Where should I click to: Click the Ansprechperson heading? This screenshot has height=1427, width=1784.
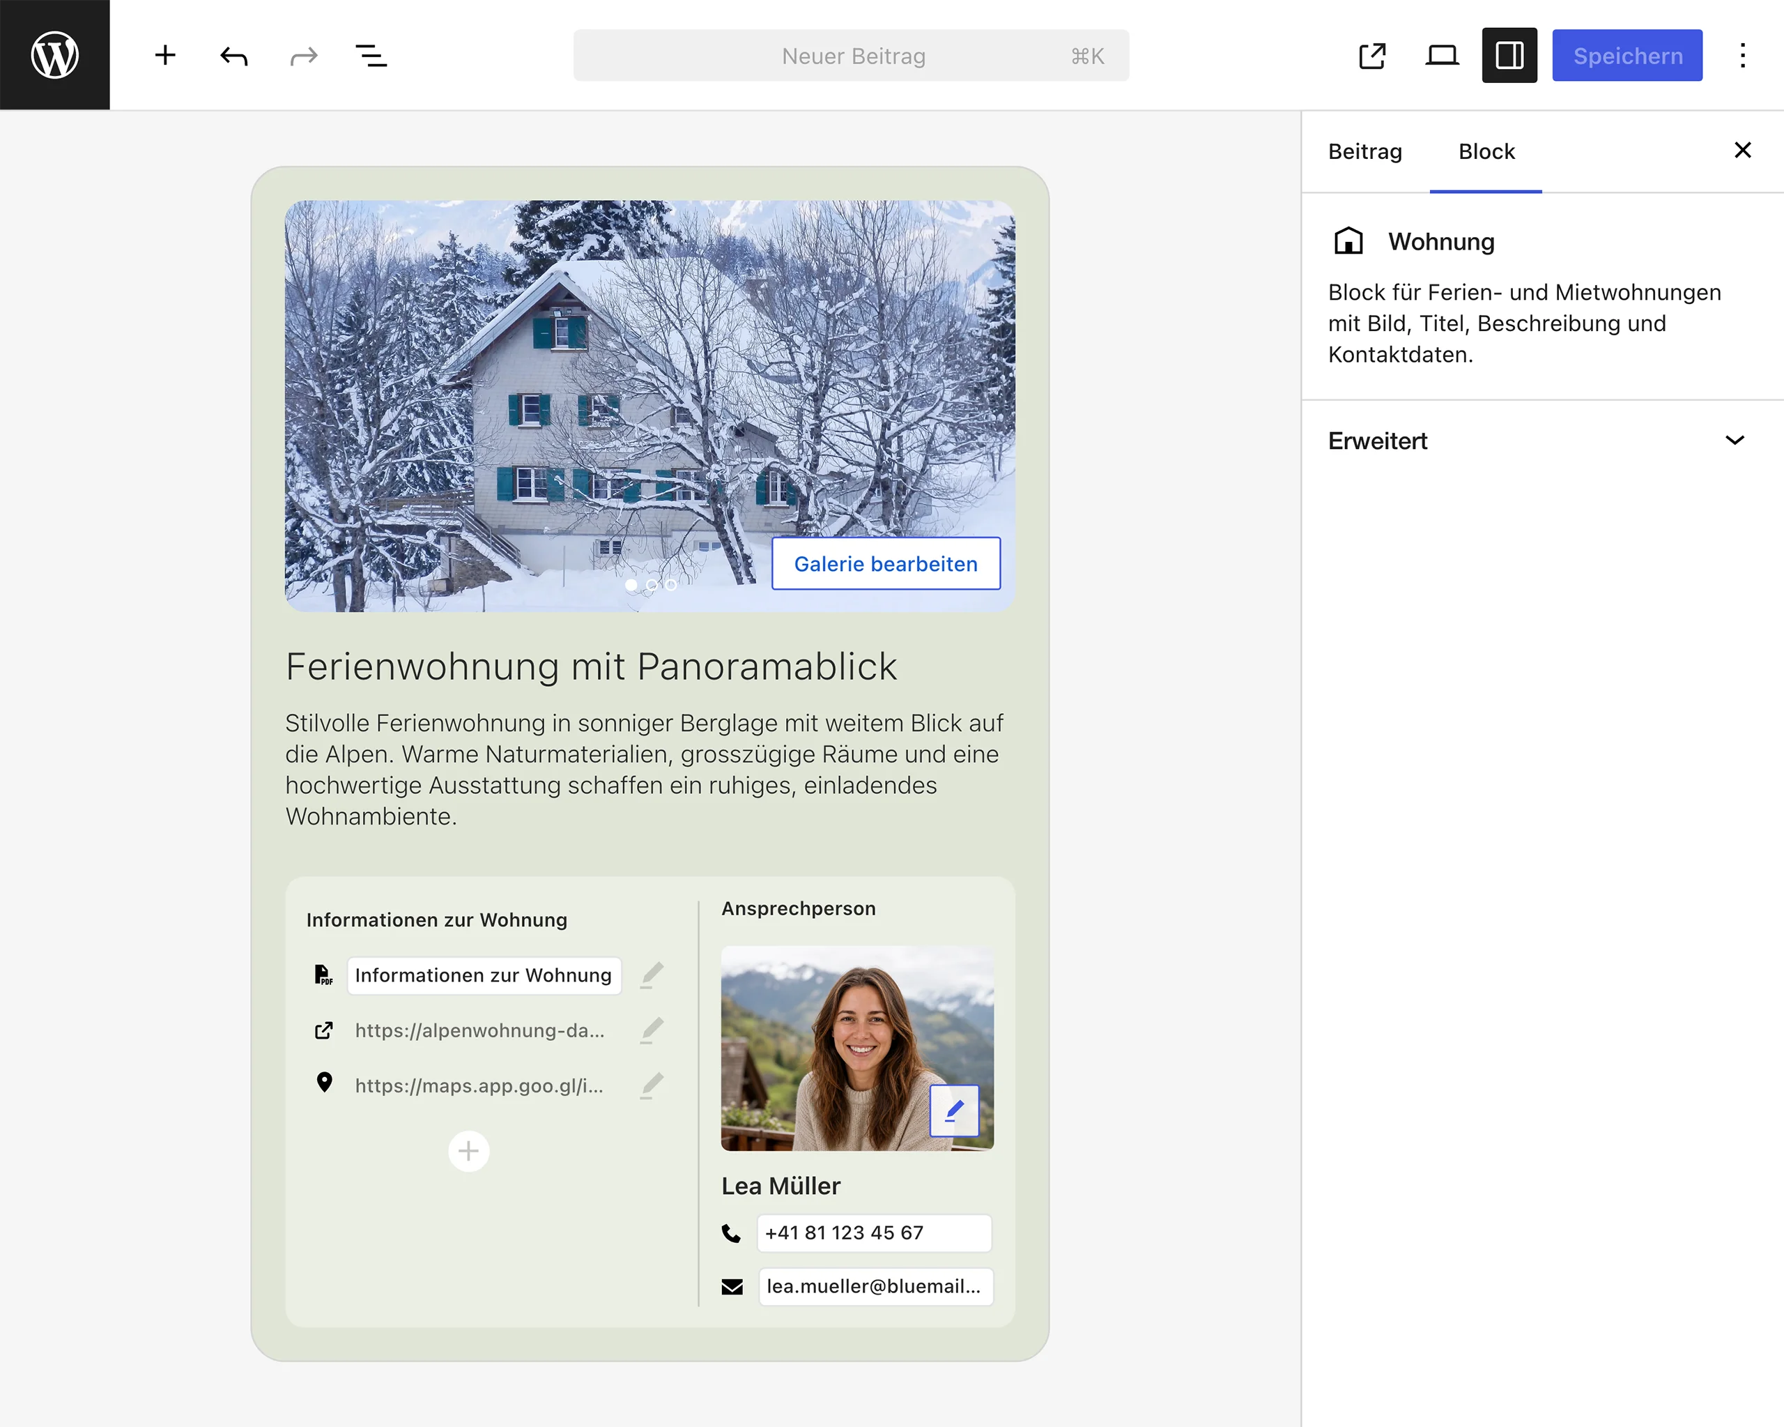[x=798, y=908]
